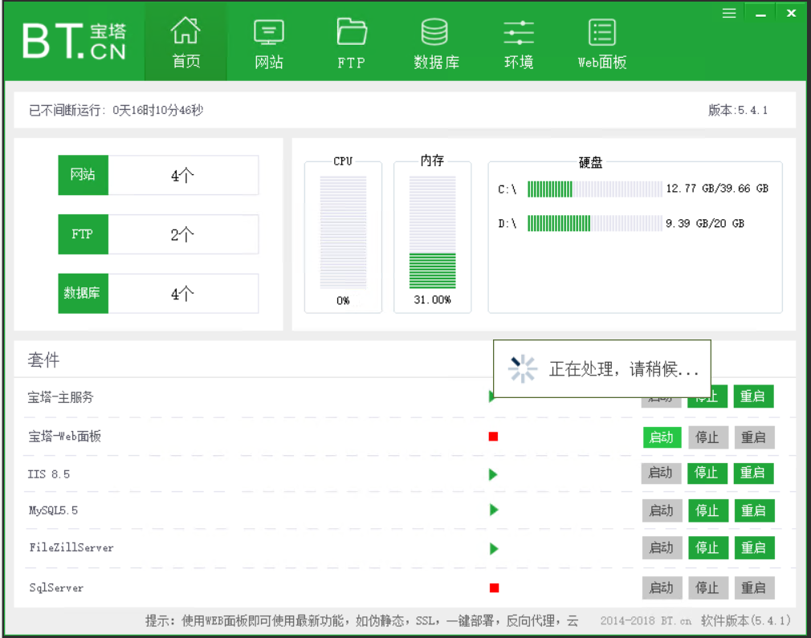Click the 软件版本(5.4.1) footer label
The width and height of the screenshot is (811, 638).
pyautogui.click(x=745, y=620)
